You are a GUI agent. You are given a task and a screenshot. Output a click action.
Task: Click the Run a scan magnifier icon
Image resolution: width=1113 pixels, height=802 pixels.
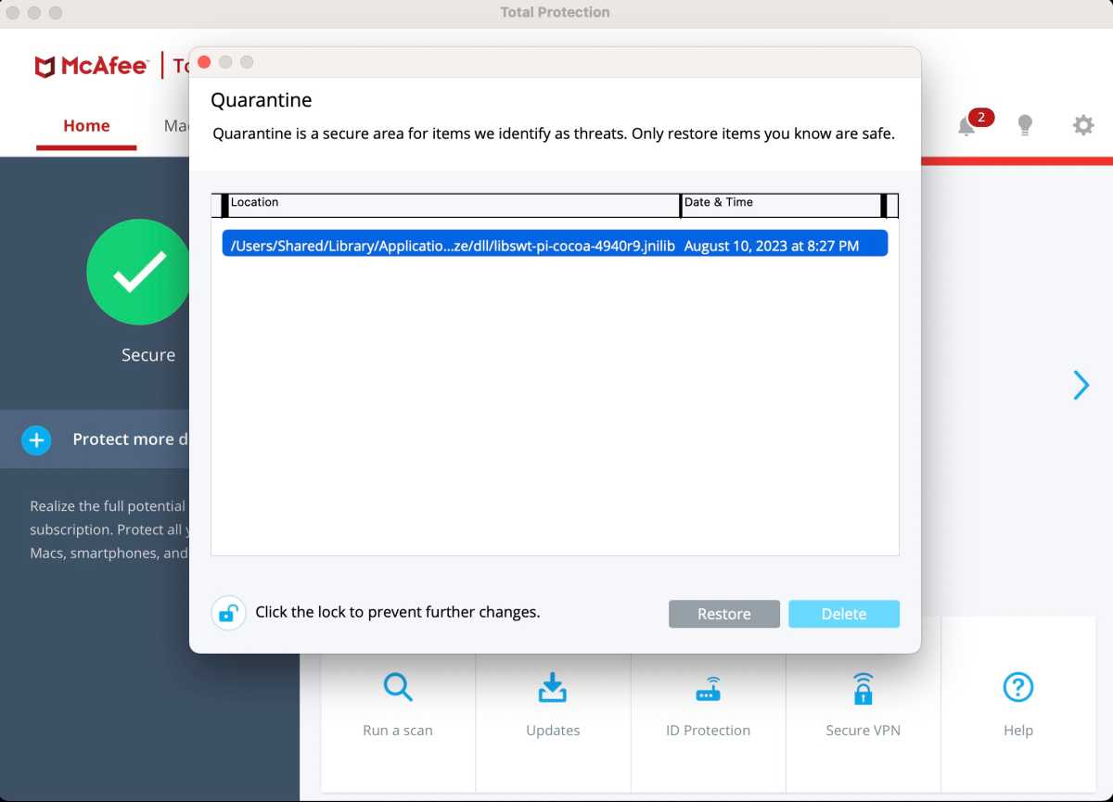point(398,687)
